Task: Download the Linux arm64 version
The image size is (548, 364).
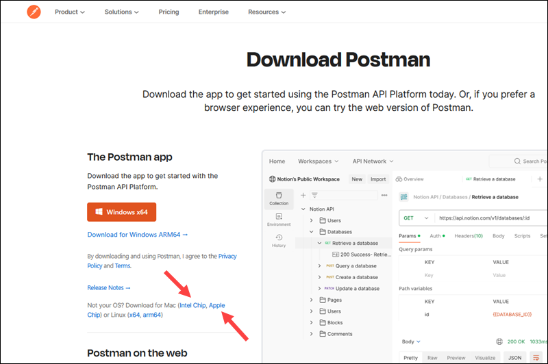Action: tap(152, 315)
